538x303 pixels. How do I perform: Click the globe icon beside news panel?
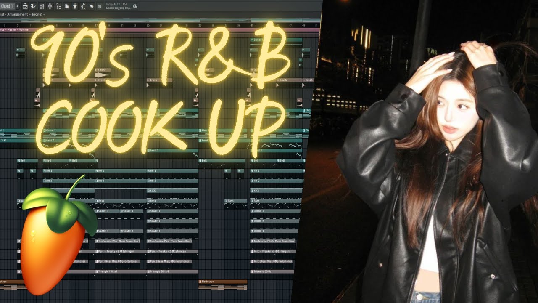point(135,6)
